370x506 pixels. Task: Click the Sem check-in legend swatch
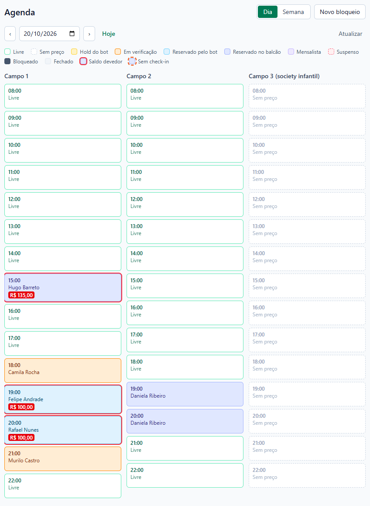[132, 61]
